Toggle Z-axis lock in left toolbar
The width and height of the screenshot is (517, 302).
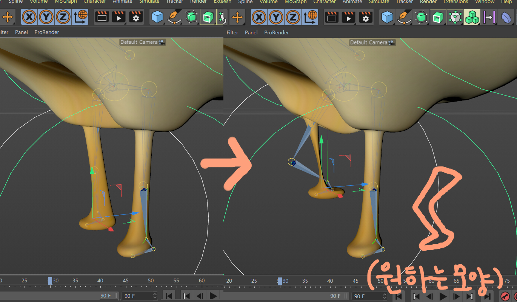pyautogui.click(x=63, y=17)
